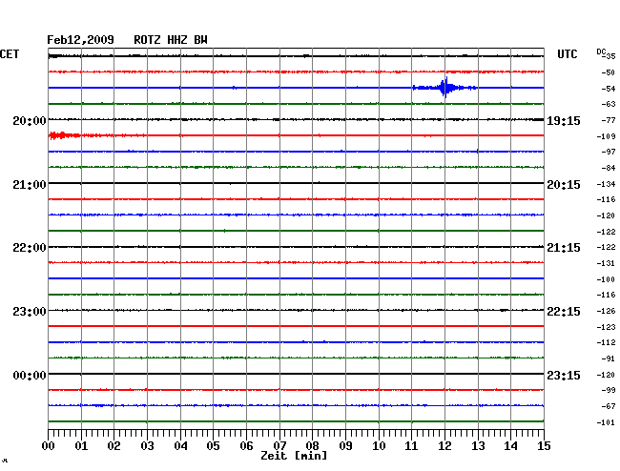Click the red seismic burst below 20:00
The height and width of the screenshot is (471, 620).
click(64, 135)
